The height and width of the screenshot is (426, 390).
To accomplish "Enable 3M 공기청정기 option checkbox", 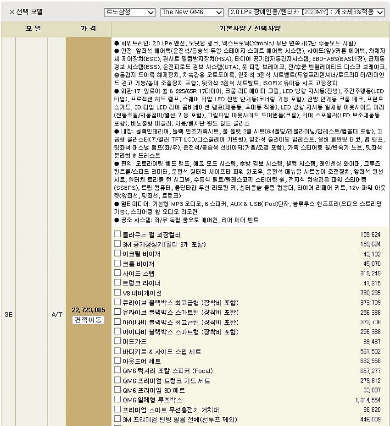I will [x=117, y=244].
